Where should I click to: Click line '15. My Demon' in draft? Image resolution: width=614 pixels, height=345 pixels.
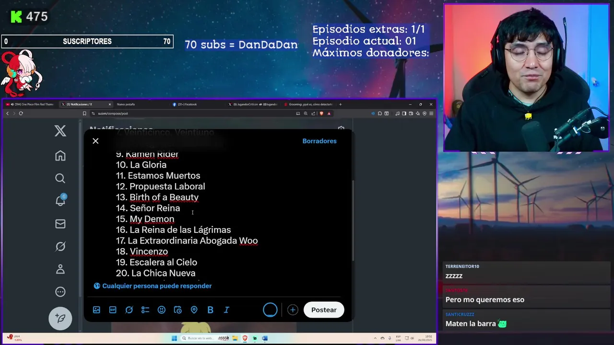coord(145,219)
